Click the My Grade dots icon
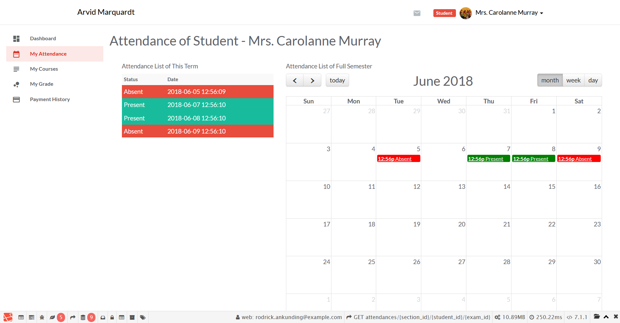620x323 pixels. point(16,84)
